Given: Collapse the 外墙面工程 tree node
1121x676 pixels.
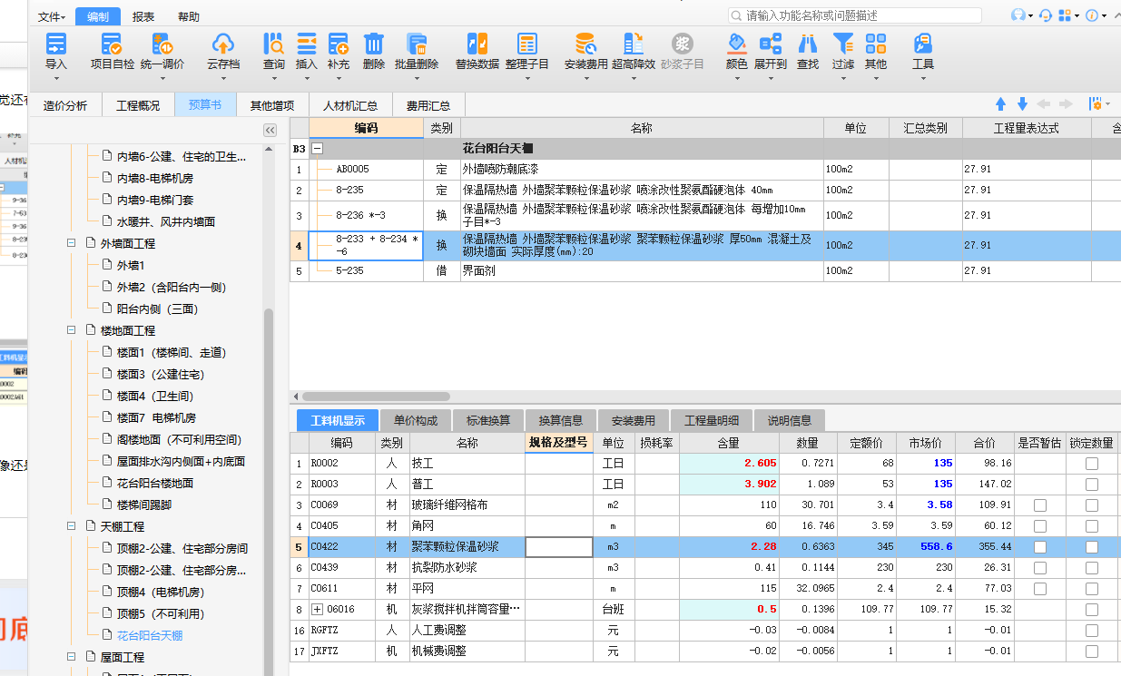Looking at the screenshot, I should [x=72, y=243].
